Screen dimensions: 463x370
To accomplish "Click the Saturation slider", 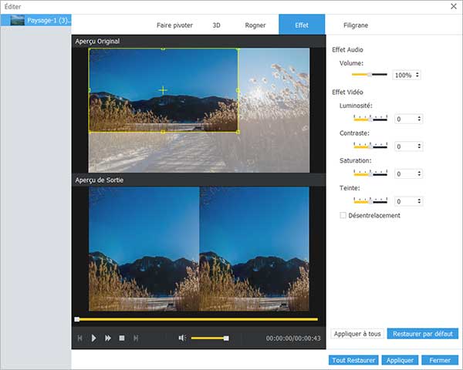I will (x=370, y=174).
